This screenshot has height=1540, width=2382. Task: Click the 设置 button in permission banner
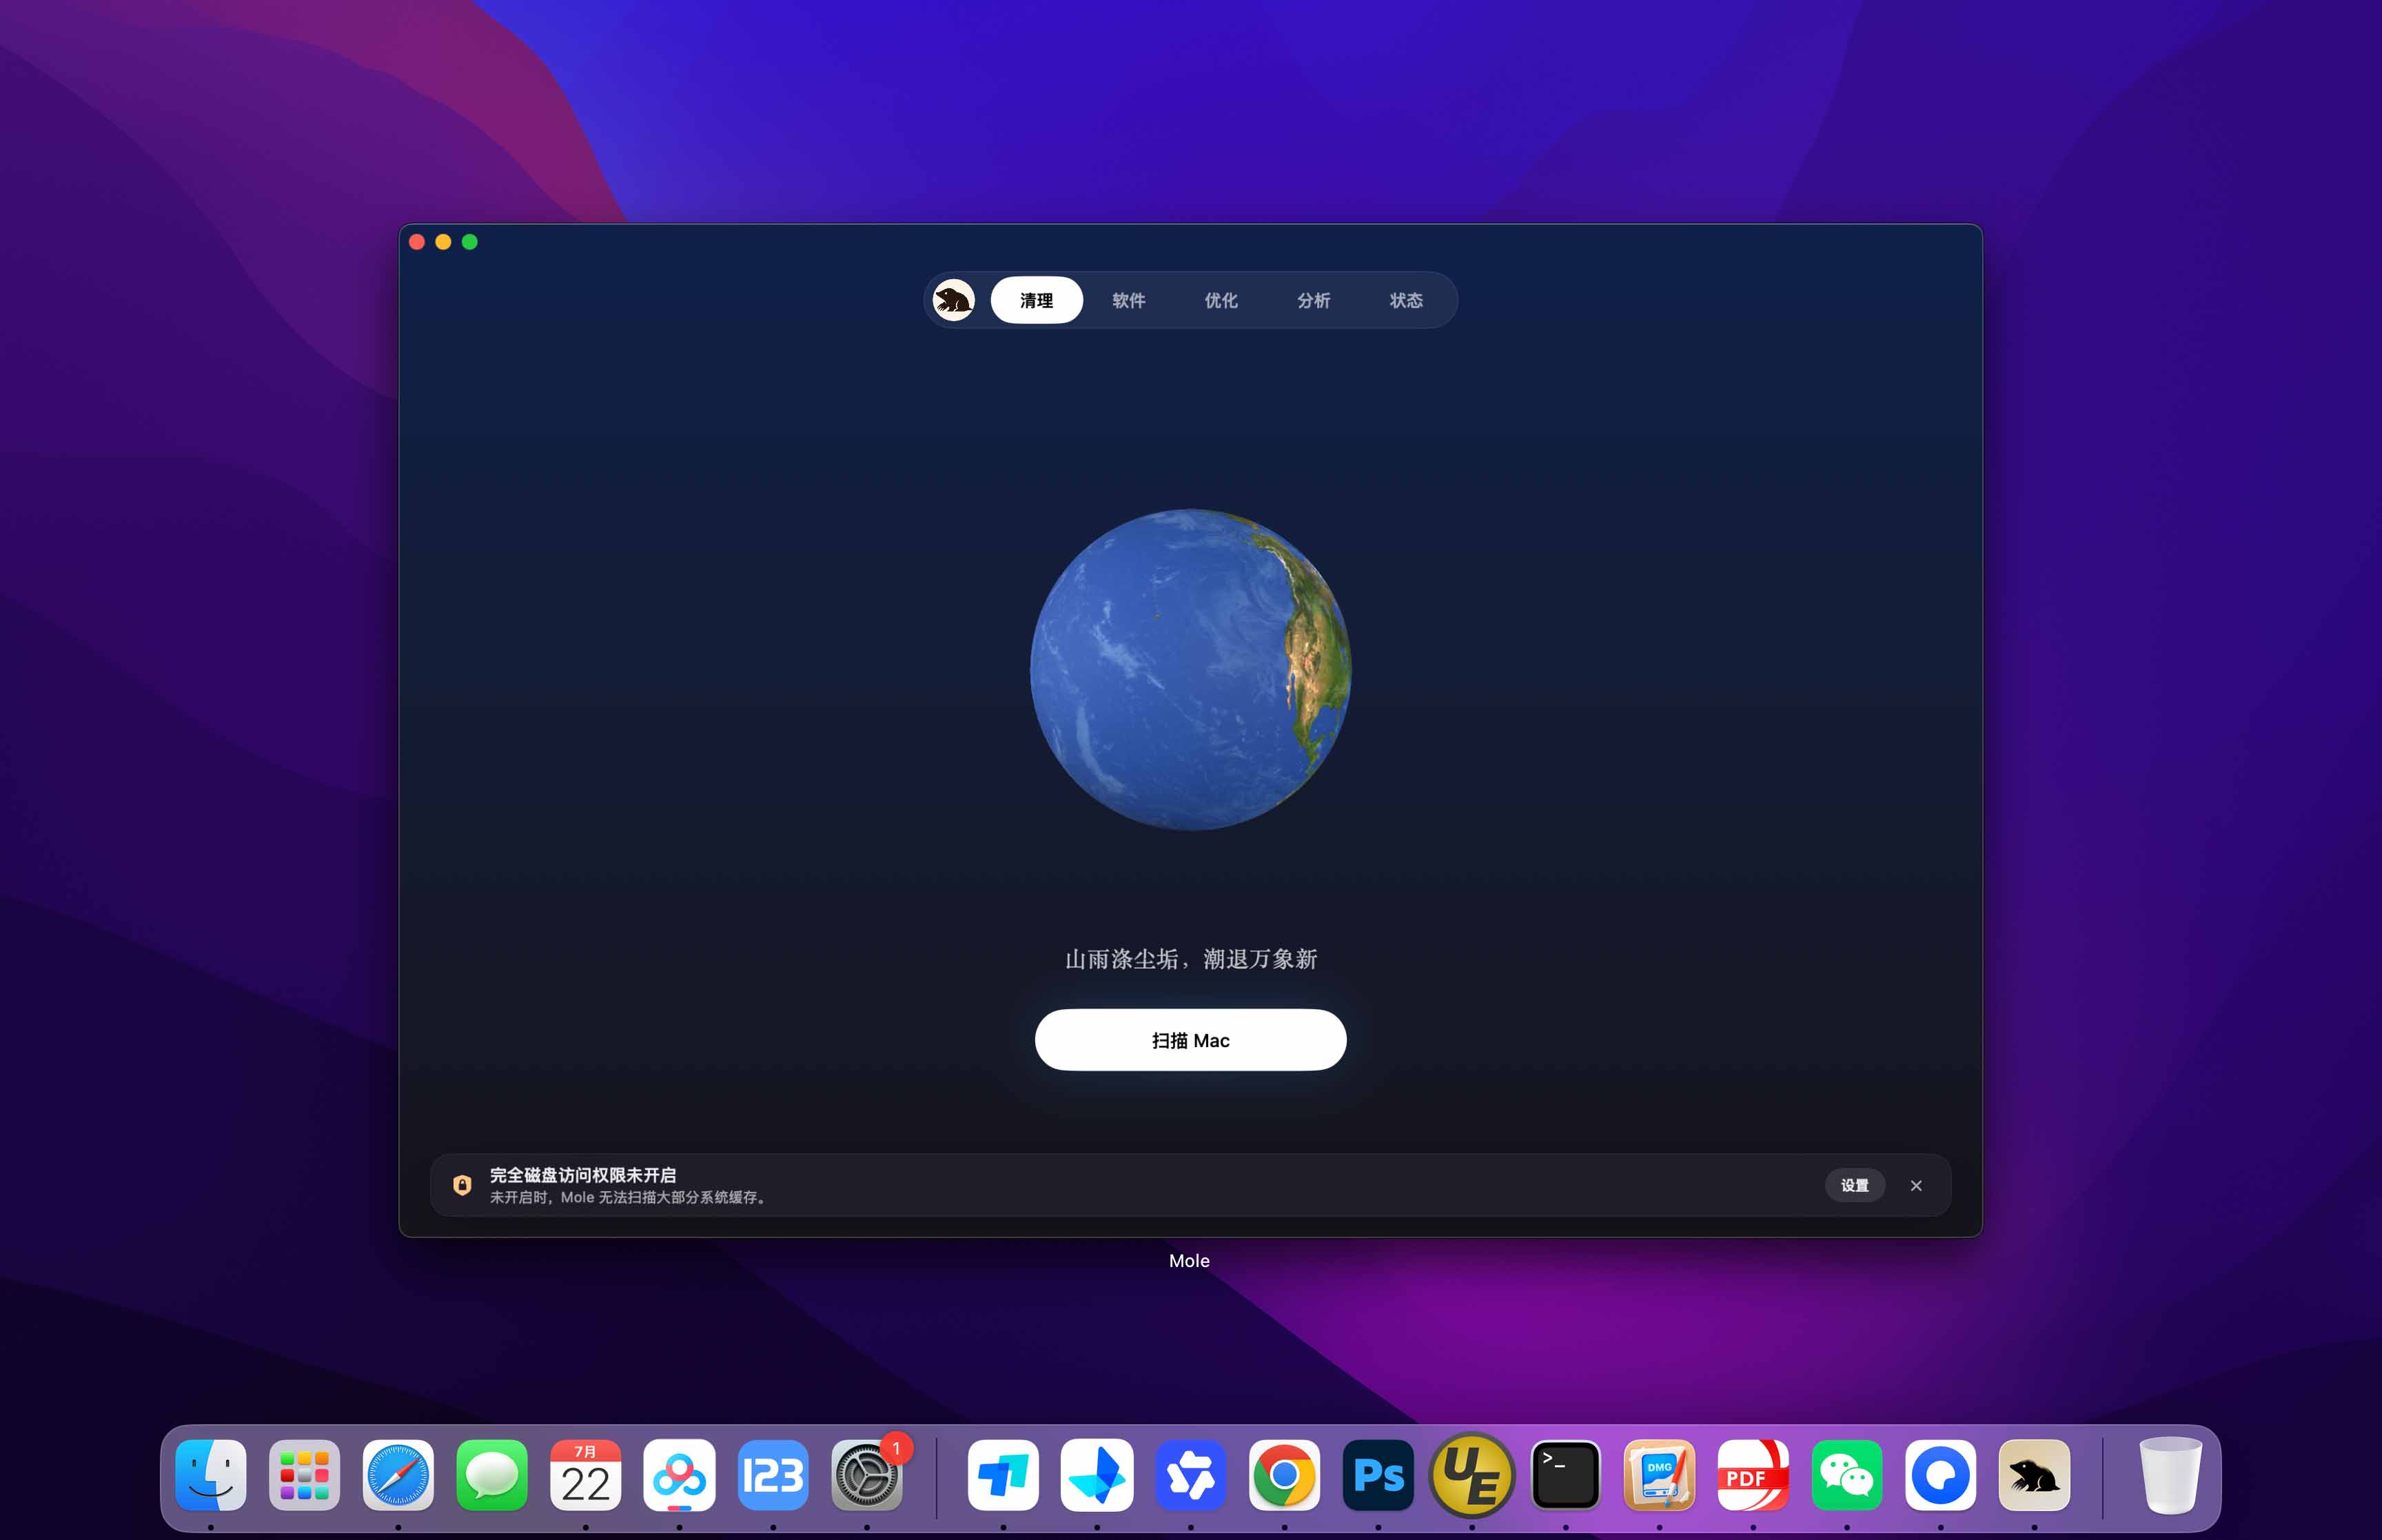1854,1185
